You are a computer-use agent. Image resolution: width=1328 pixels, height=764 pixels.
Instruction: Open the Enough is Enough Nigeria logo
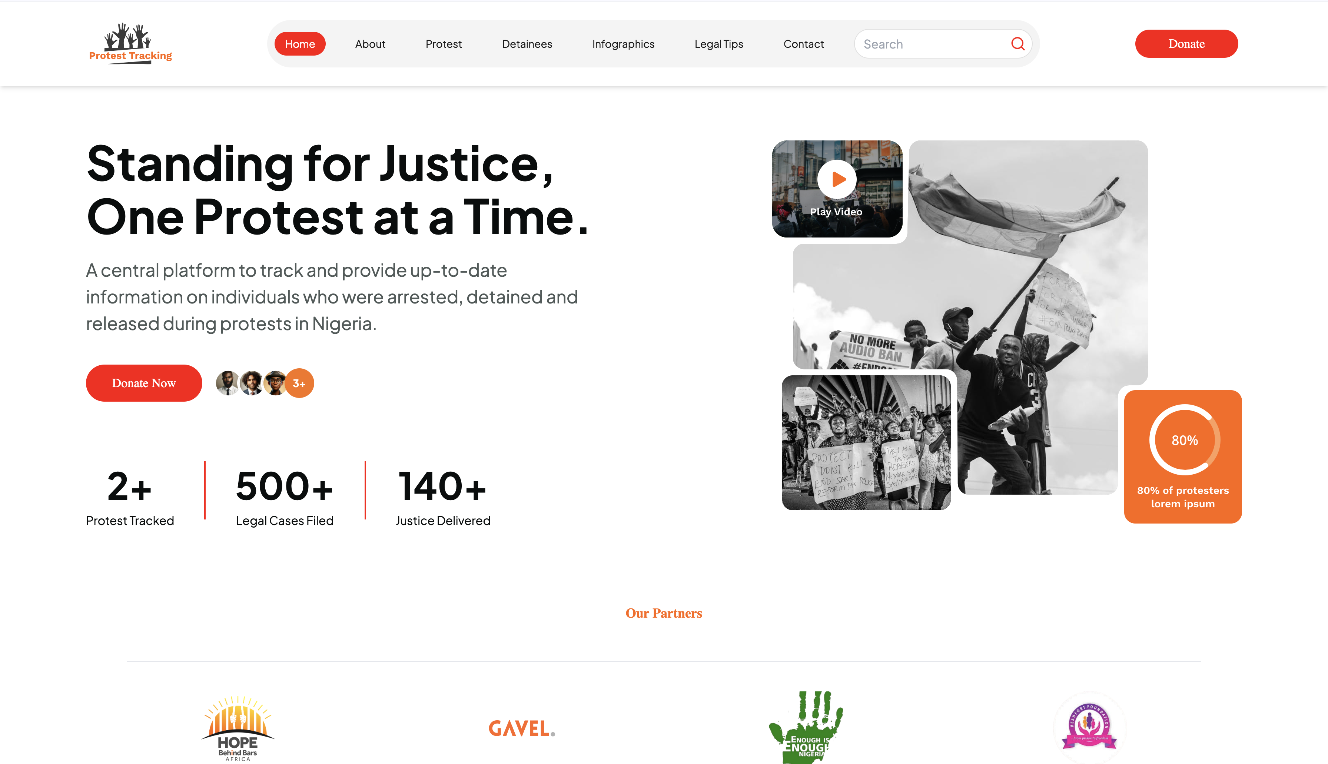806,727
